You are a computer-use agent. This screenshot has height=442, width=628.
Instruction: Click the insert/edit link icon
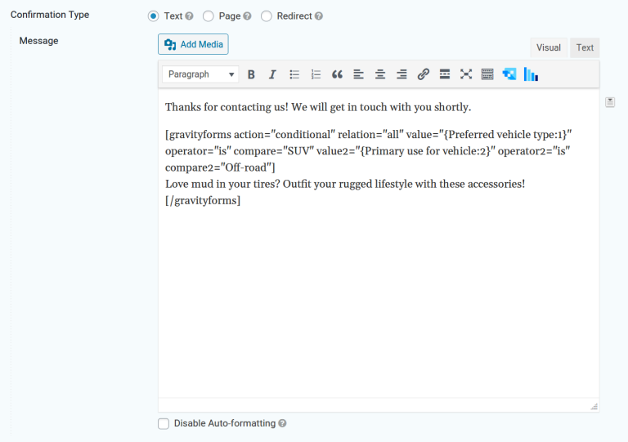pos(423,74)
